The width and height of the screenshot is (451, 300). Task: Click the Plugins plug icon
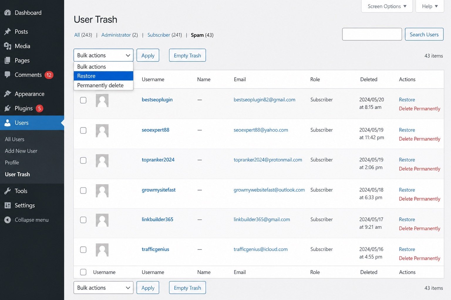[8, 108]
